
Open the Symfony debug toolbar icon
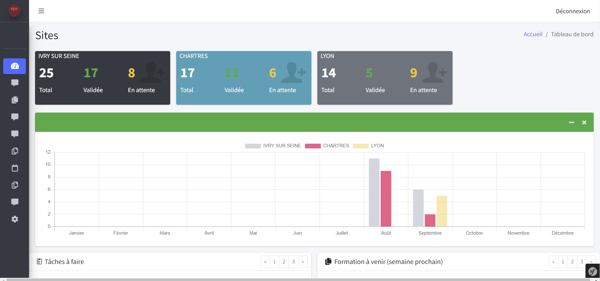point(593,271)
